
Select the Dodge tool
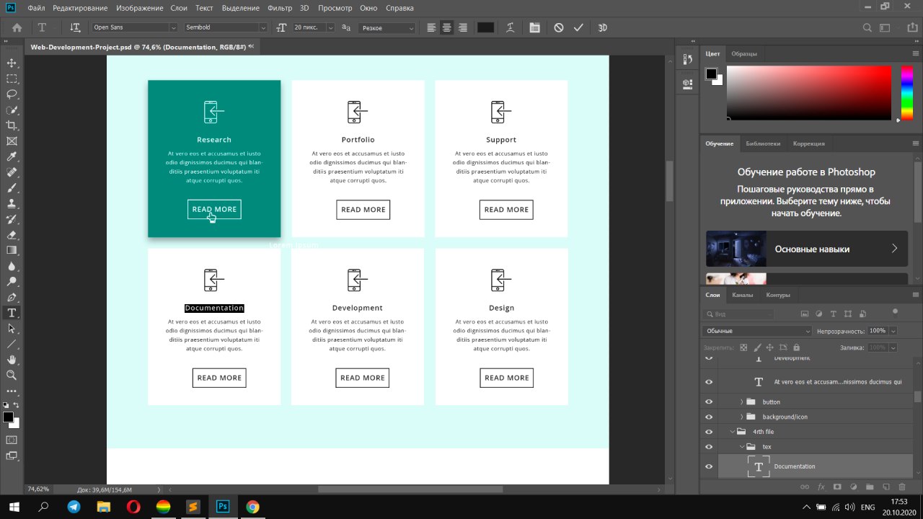pos(12,282)
